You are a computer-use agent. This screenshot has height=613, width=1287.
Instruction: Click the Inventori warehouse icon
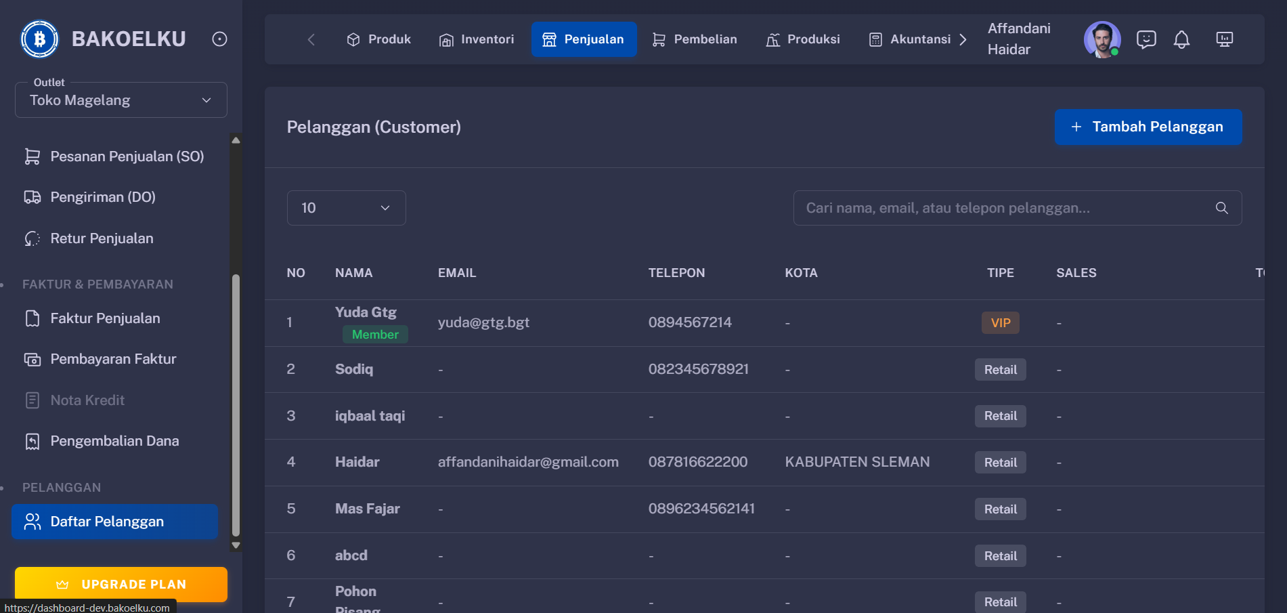coord(446,39)
